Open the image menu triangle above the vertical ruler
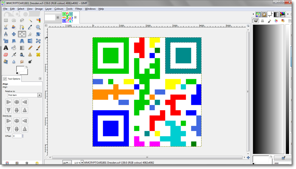The width and height of the screenshot is (296, 169). click(46, 25)
